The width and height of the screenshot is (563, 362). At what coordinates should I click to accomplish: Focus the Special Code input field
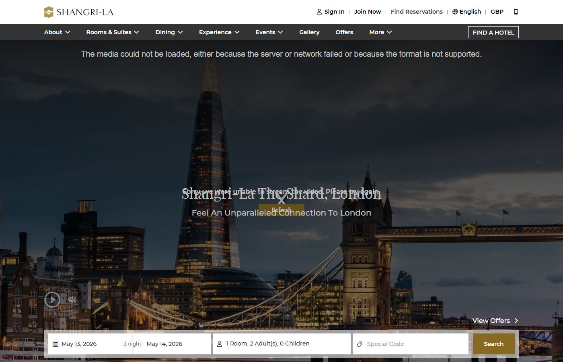[x=411, y=344]
